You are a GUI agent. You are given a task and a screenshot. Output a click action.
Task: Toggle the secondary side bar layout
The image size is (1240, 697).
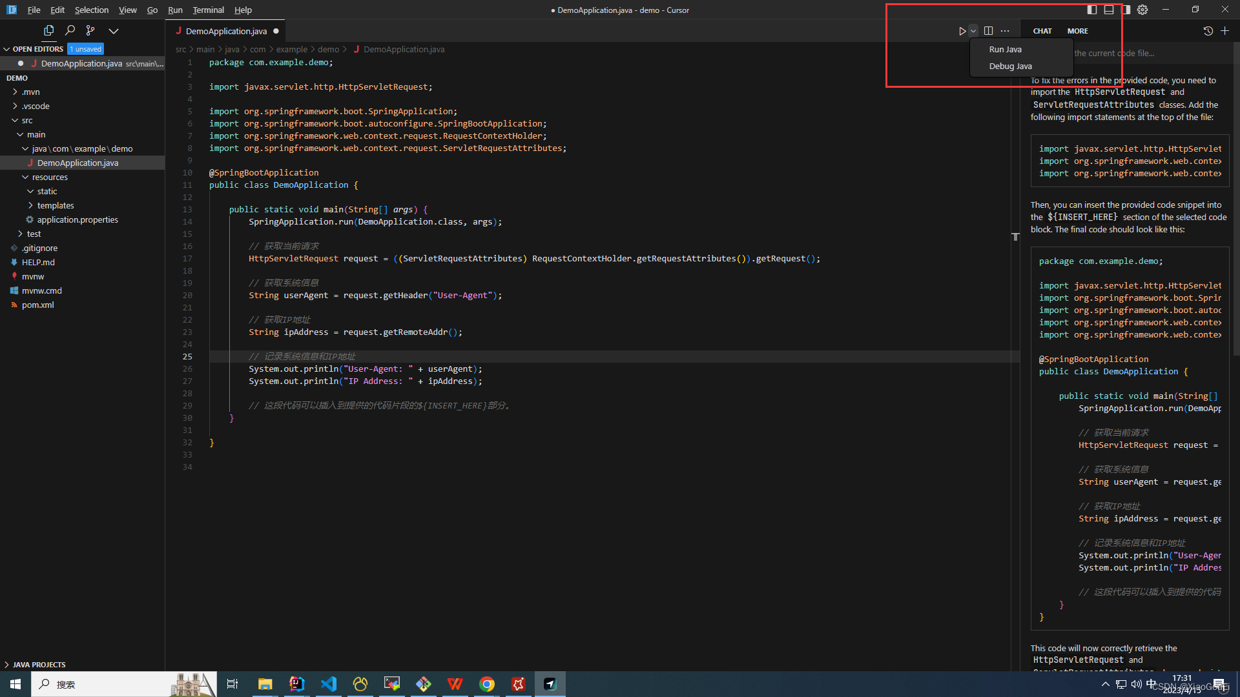[x=1126, y=10]
